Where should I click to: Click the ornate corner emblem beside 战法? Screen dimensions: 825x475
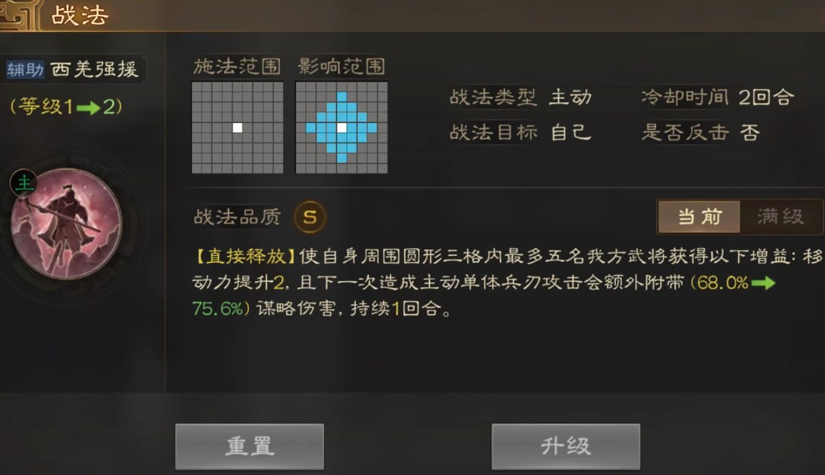(x=19, y=15)
